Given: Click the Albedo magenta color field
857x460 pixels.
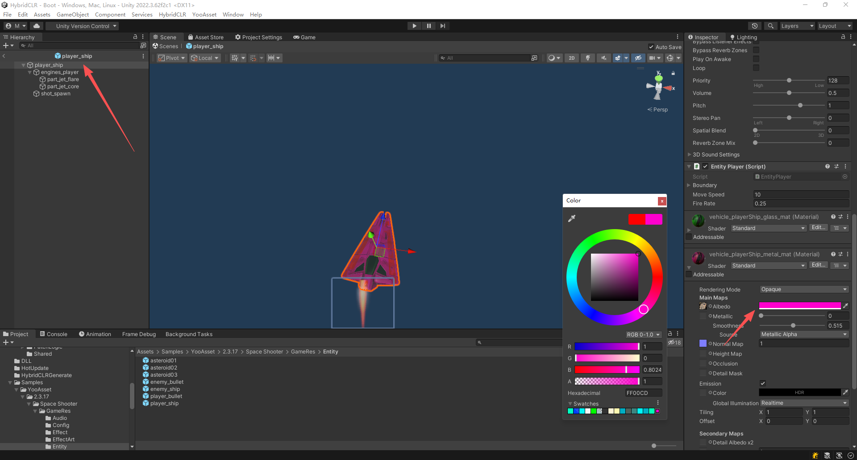Looking at the screenshot, I should [799, 305].
